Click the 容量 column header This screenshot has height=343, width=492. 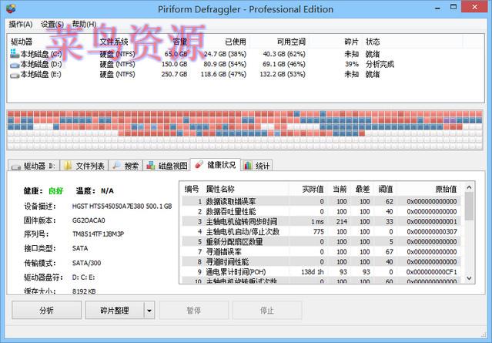coord(180,42)
